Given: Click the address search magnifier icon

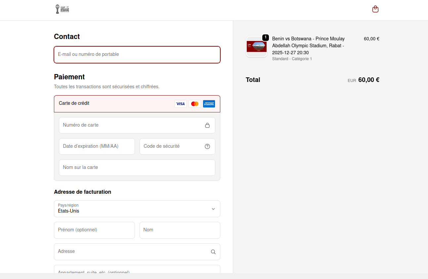Looking at the screenshot, I should pos(213,252).
